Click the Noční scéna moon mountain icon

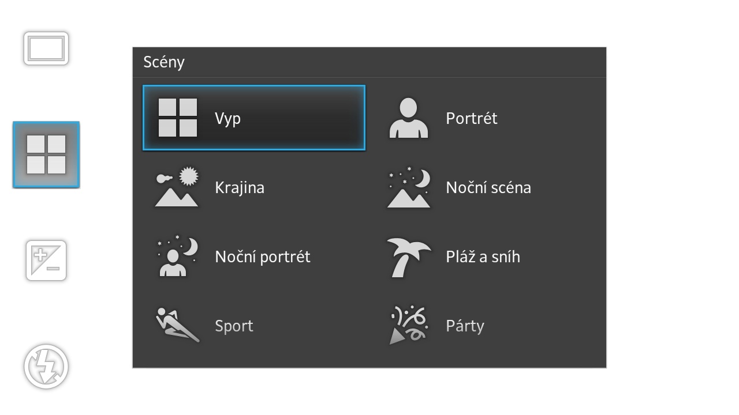409,187
